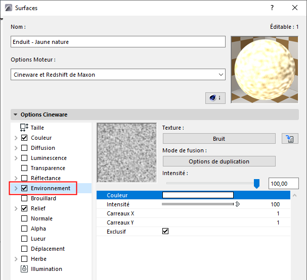Enable the Lueur checkbox
The image size is (307, 280).
[24, 239]
